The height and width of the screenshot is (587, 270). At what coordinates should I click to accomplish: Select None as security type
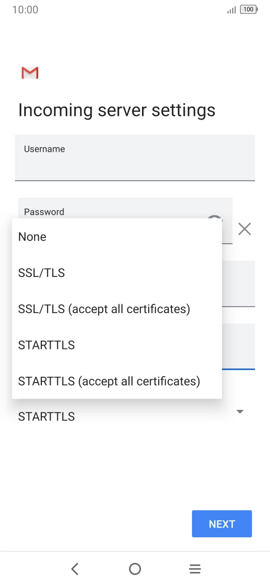(117, 237)
